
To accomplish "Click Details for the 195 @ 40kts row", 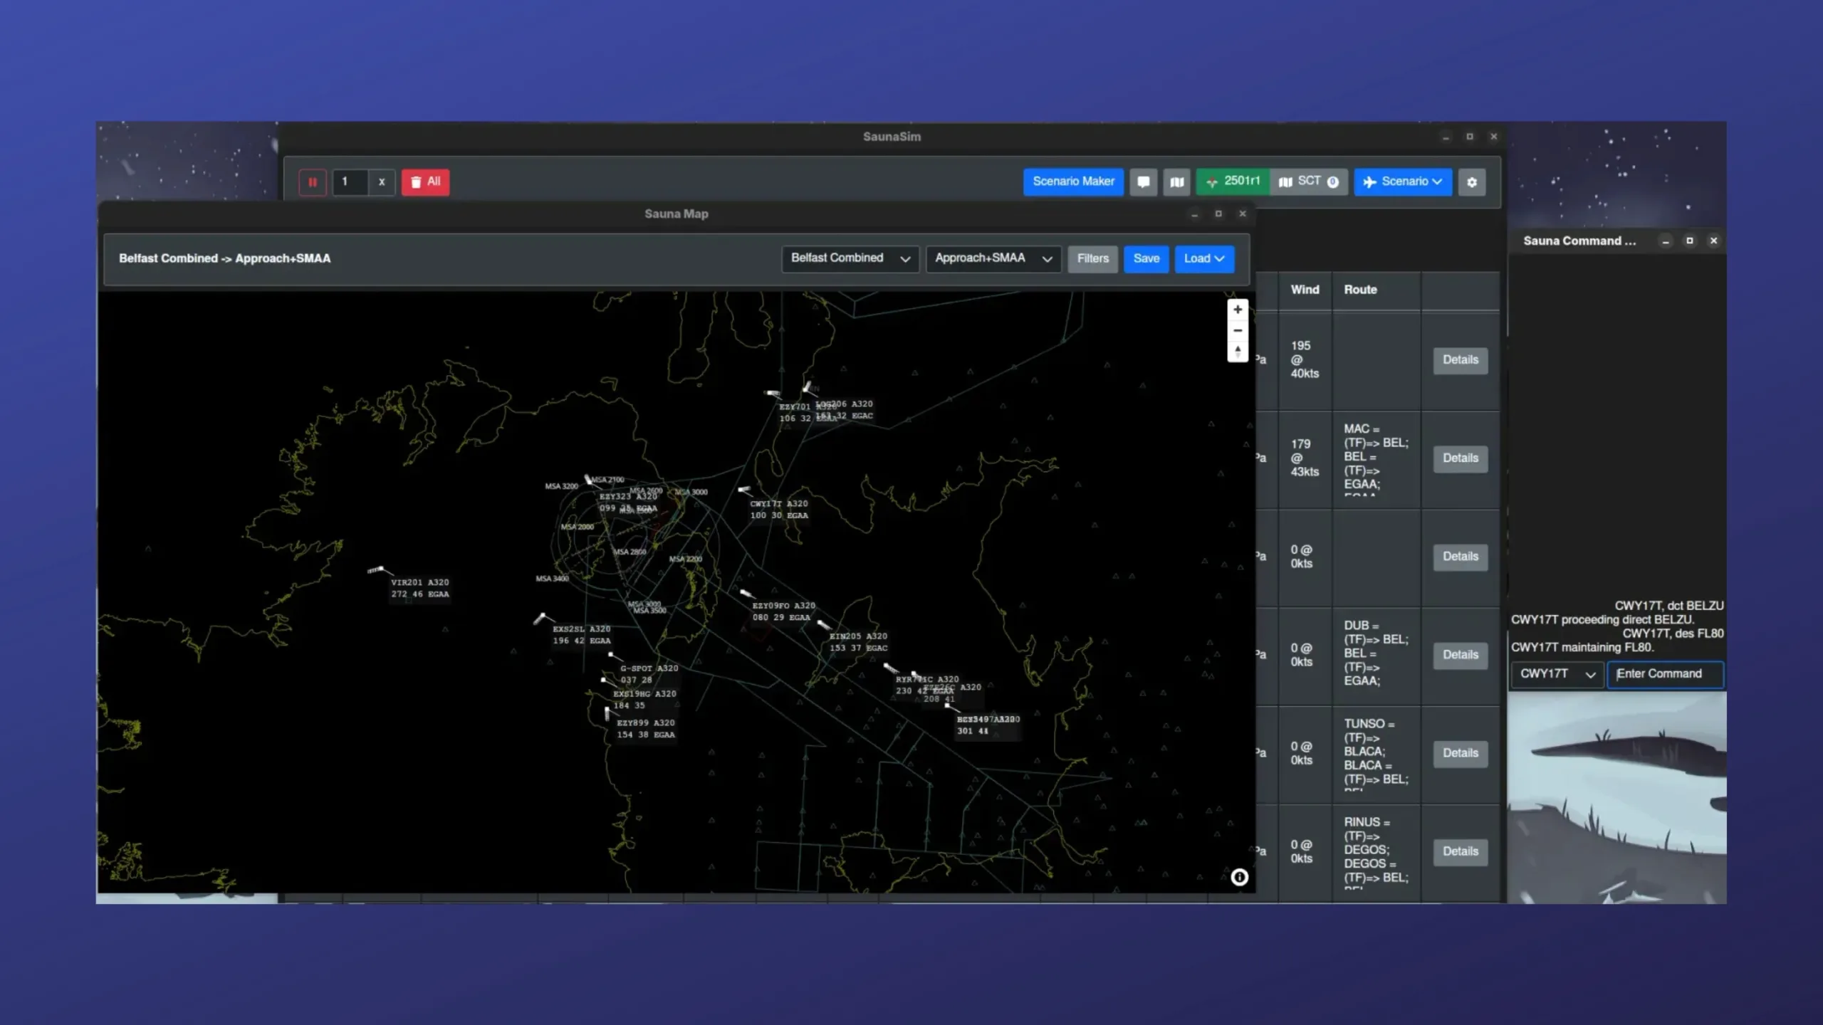I will pos(1460,360).
